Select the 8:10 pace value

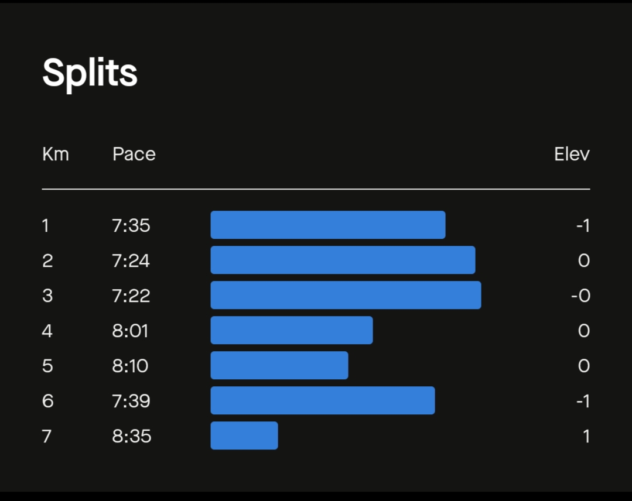point(130,366)
